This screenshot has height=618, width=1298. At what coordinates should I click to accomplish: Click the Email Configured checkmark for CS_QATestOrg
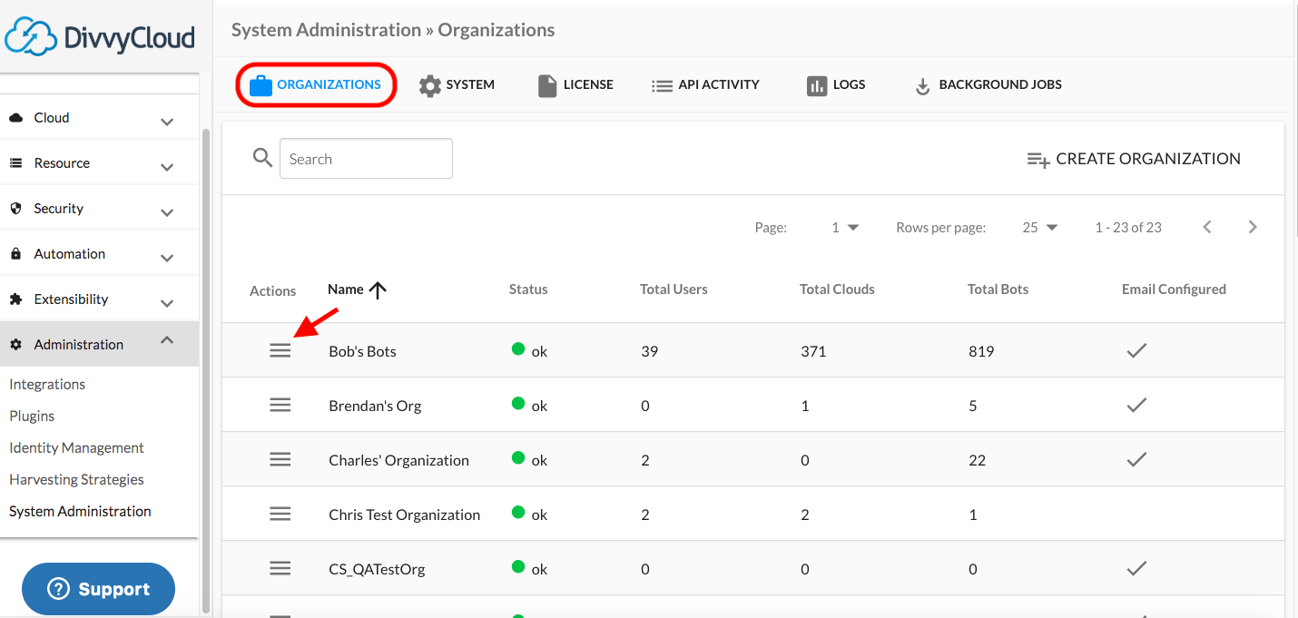pos(1136,568)
